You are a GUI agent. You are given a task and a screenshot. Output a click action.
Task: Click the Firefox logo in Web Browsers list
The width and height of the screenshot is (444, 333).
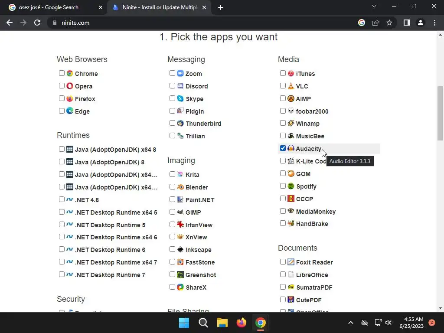click(x=70, y=98)
